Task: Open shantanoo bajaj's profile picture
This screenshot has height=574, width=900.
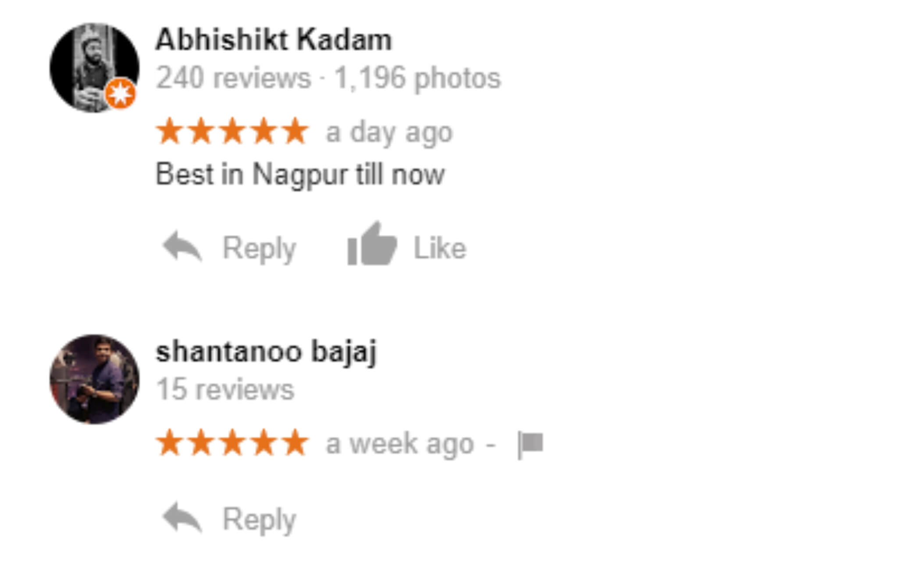Action: click(x=94, y=379)
